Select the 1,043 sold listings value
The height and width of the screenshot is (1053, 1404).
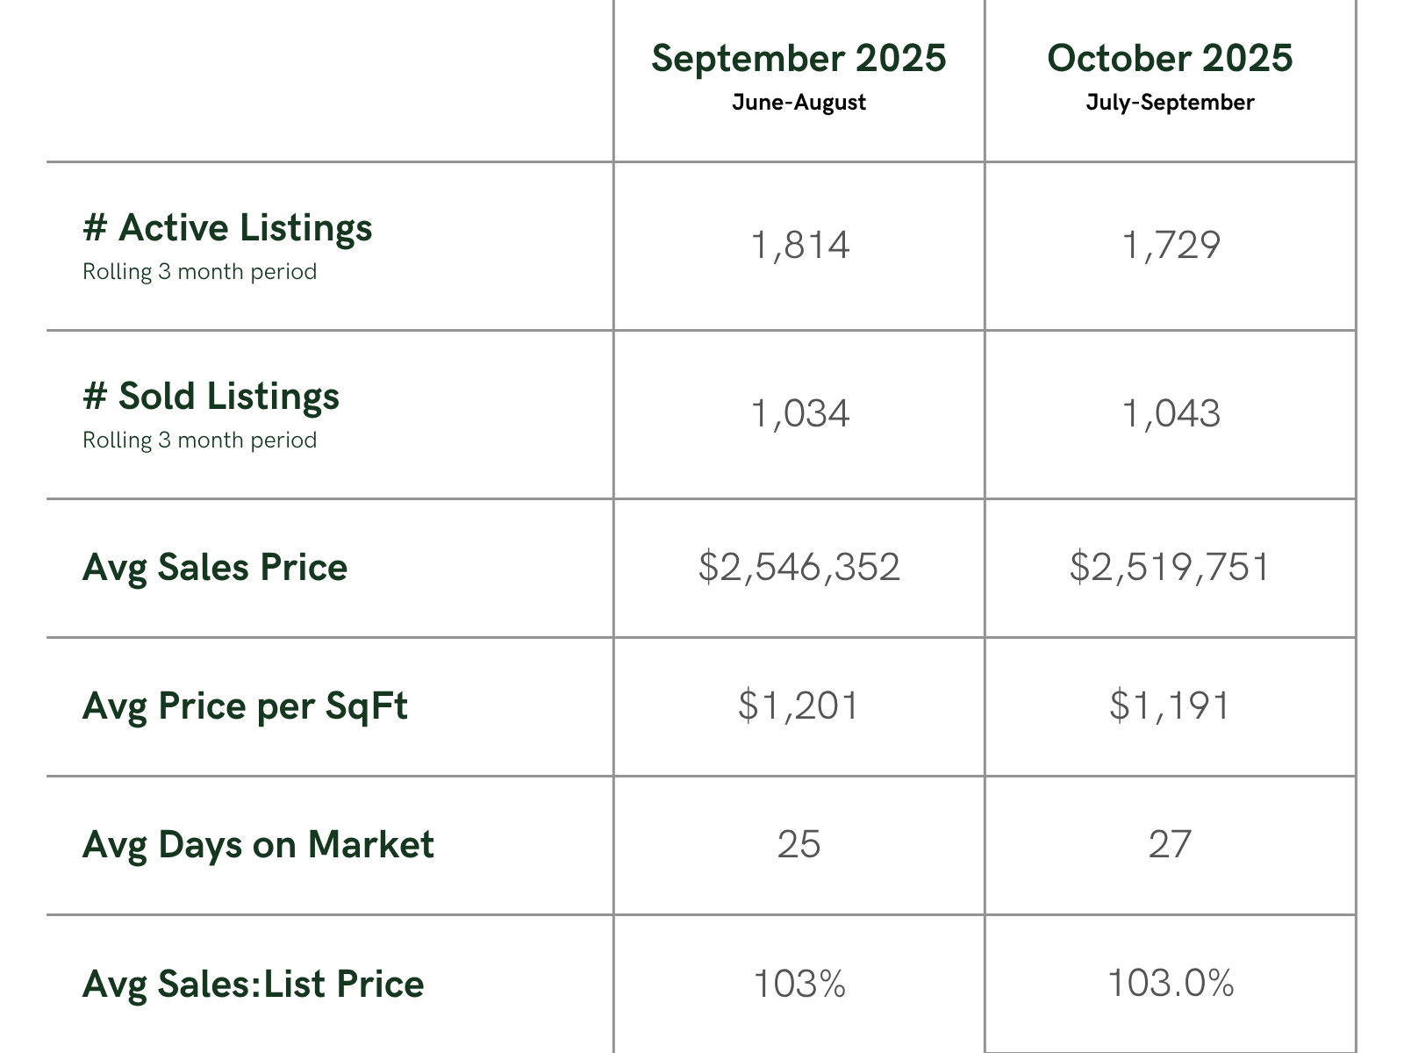pos(1171,413)
